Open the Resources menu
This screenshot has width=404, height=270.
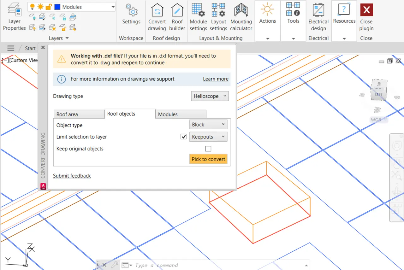[x=344, y=21]
